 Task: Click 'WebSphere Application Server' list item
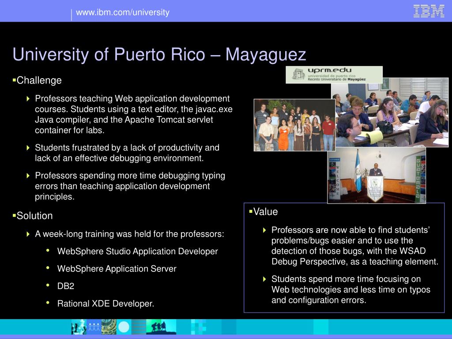117,269
